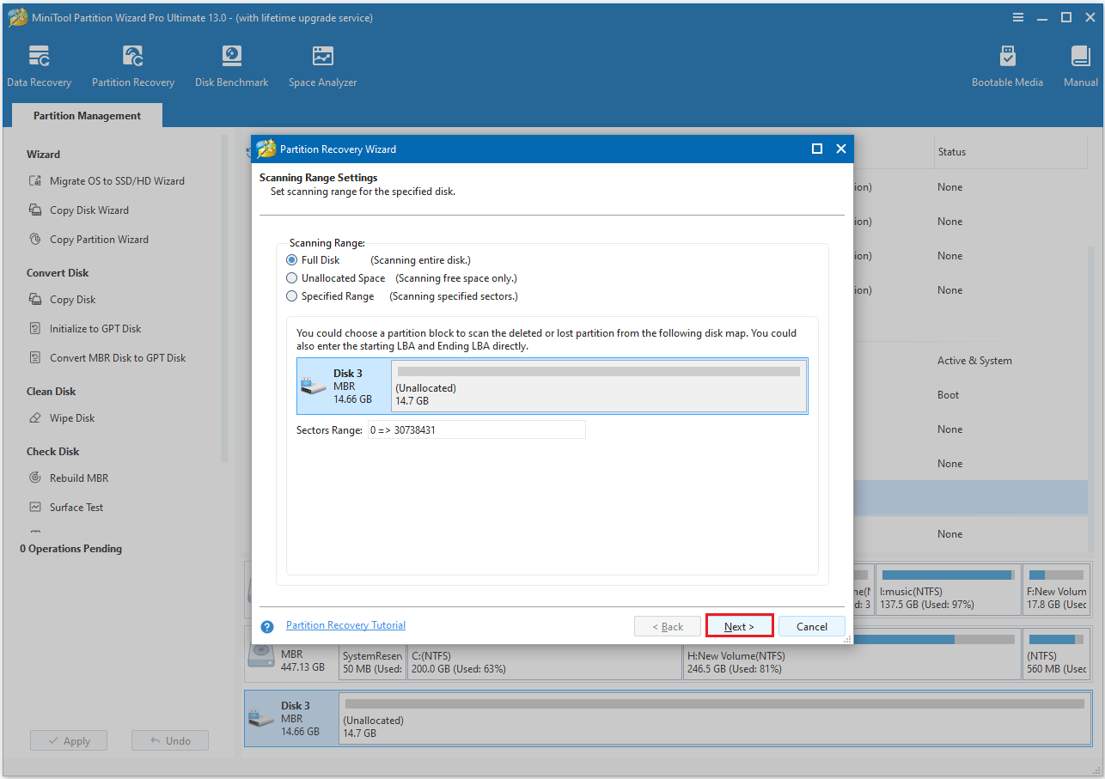Switch to Partition Management tab
1105x779 pixels.
point(87,116)
